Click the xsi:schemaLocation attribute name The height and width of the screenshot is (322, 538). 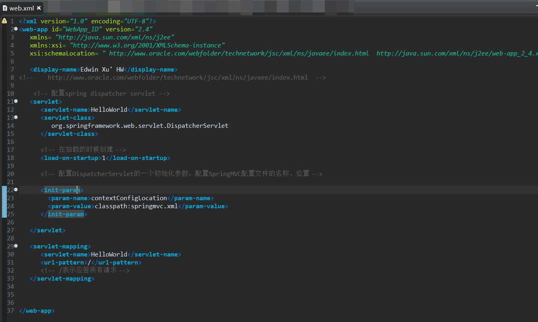click(x=62, y=53)
